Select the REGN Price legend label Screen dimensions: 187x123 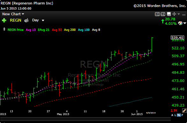16,30
